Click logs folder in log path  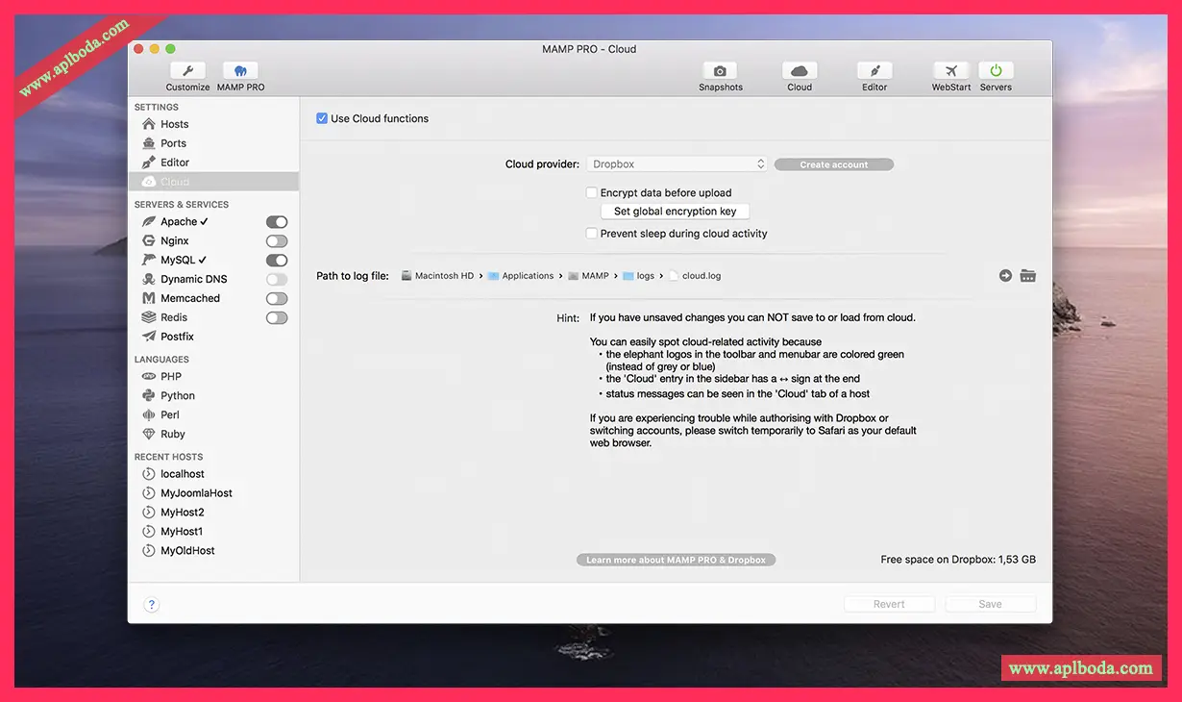pyautogui.click(x=639, y=276)
